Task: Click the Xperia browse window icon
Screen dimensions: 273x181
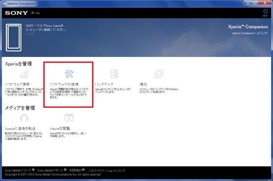Action: (x=69, y=118)
